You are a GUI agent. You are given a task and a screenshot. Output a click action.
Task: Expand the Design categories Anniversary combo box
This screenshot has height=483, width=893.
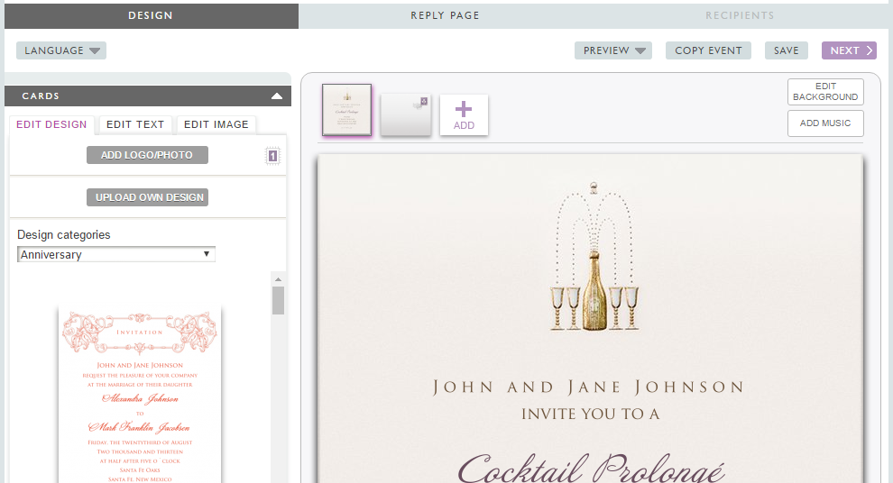(116, 255)
